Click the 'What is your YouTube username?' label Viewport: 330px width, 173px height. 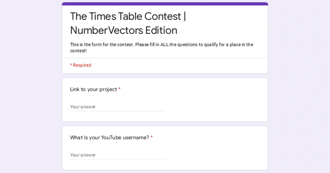[109, 138]
